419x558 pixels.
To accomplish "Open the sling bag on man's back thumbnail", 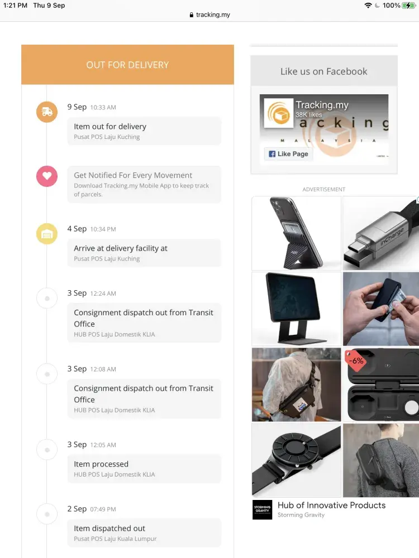I will (x=380, y=460).
